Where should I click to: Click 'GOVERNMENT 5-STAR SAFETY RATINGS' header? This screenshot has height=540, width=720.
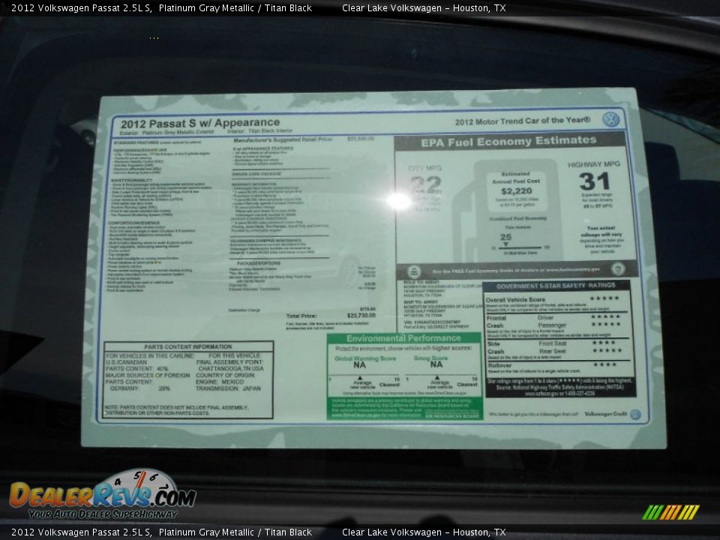click(556, 286)
